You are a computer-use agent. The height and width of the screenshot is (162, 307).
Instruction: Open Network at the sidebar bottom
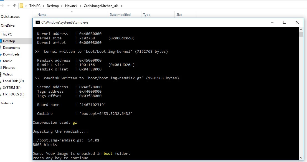click(x=7, y=103)
